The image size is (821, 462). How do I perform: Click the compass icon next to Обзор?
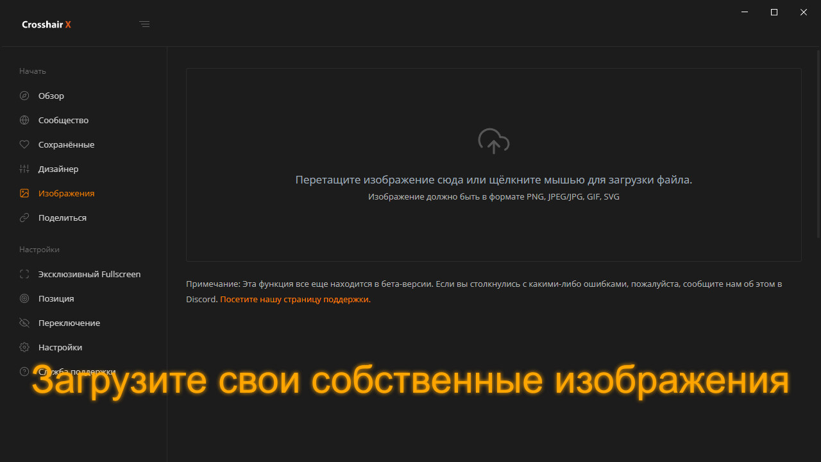[x=24, y=96]
